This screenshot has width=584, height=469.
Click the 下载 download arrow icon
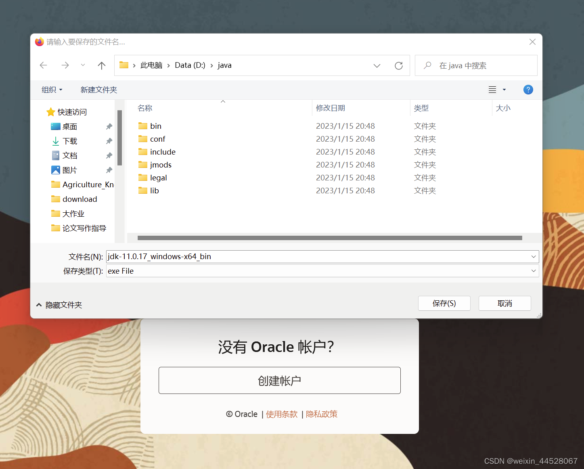tap(56, 141)
